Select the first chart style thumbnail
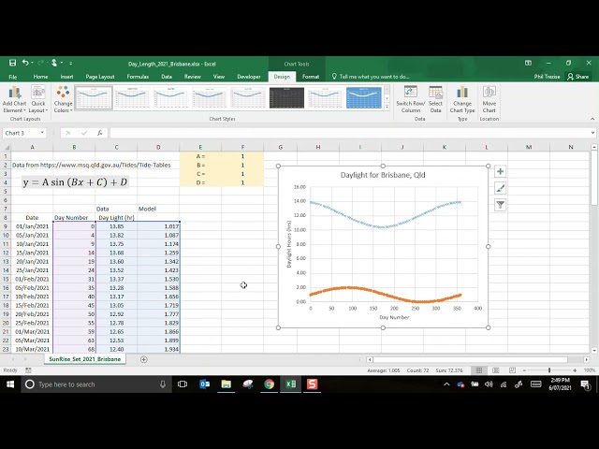This screenshot has width=599, height=449. click(x=94, y=97)
